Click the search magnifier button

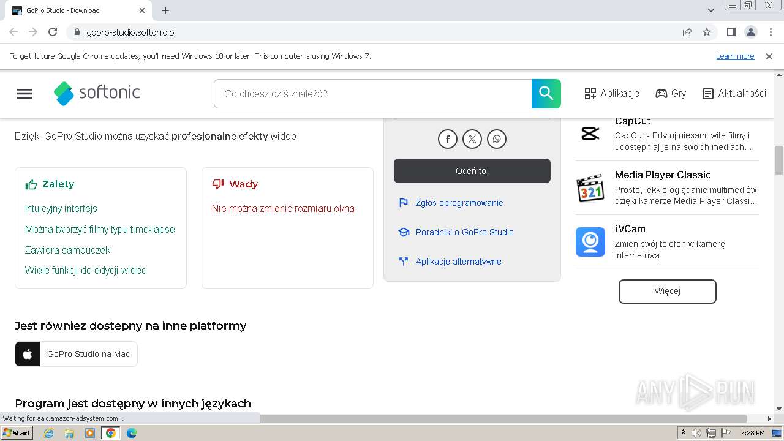click(x=546, y=94)
